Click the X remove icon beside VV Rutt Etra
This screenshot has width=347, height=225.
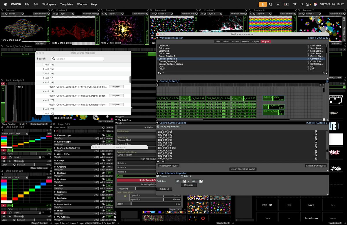point(115,217)
